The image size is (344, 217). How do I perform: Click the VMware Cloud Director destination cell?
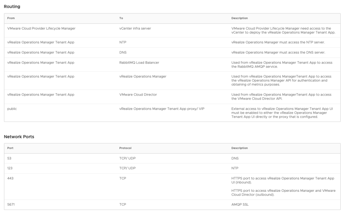pos(138,95)
